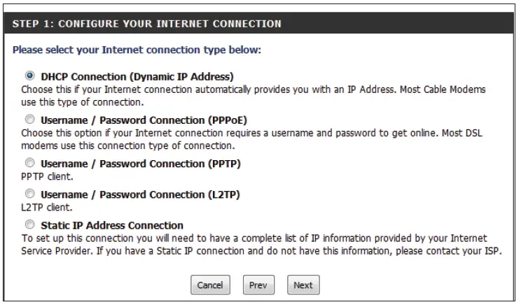Image resolution: width=521 pixels, height=307 pixels.
Task: Click the "Username / Password Connection (L2TP)" label
Action: point(141,194)
